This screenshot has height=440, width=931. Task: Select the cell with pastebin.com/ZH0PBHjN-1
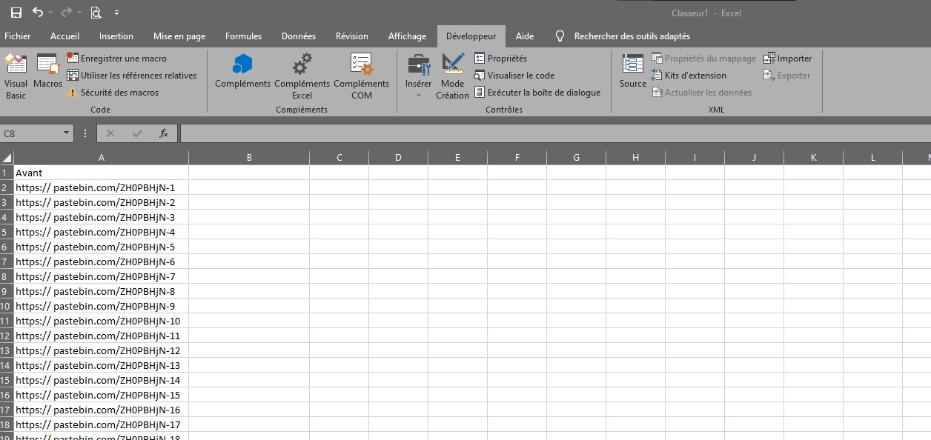point(101,187)
